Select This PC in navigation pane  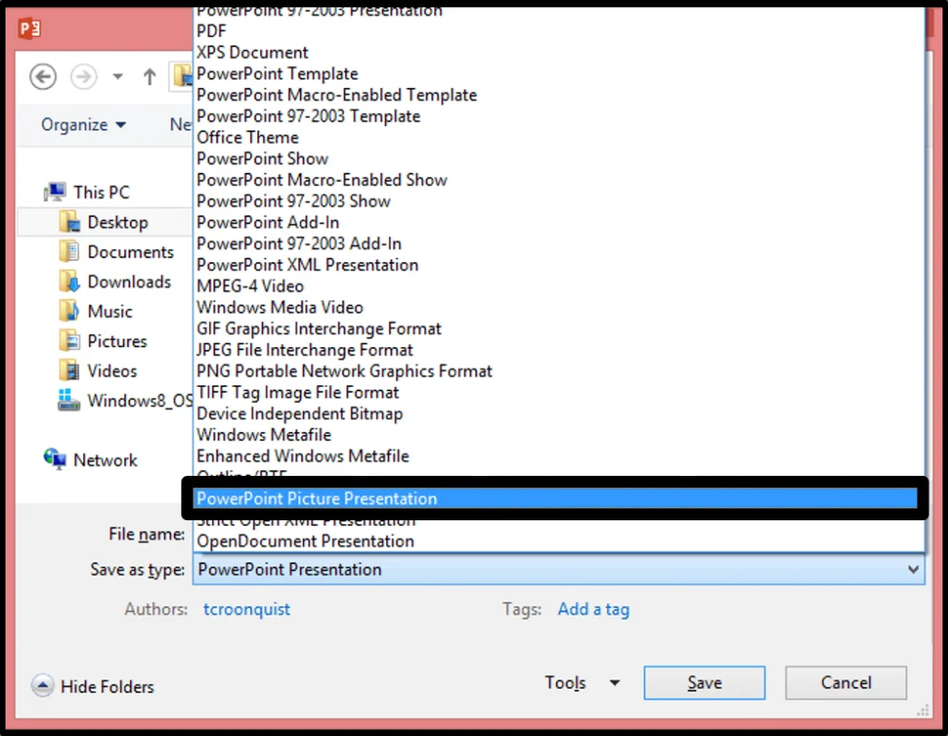[102, 193]
